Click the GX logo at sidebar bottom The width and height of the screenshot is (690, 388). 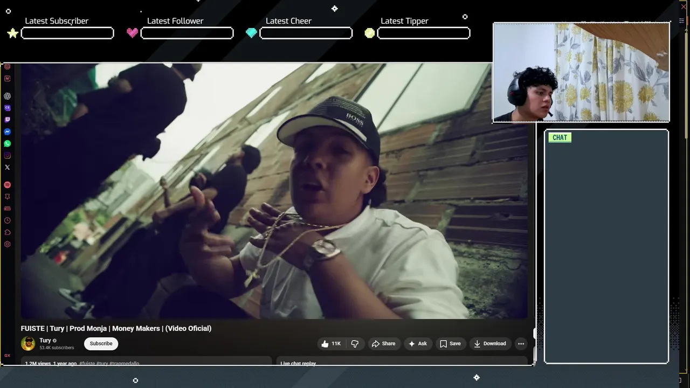click(x=7, y=356)
